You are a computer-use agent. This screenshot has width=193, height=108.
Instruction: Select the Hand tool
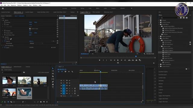pyautogui.click(x=53, y=84)
